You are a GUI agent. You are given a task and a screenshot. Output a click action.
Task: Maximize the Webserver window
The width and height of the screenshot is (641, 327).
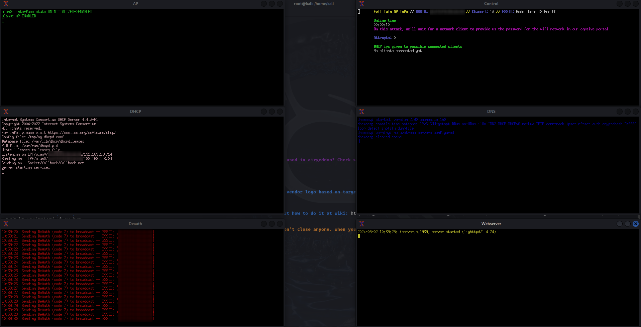click(x=627, y=224)
